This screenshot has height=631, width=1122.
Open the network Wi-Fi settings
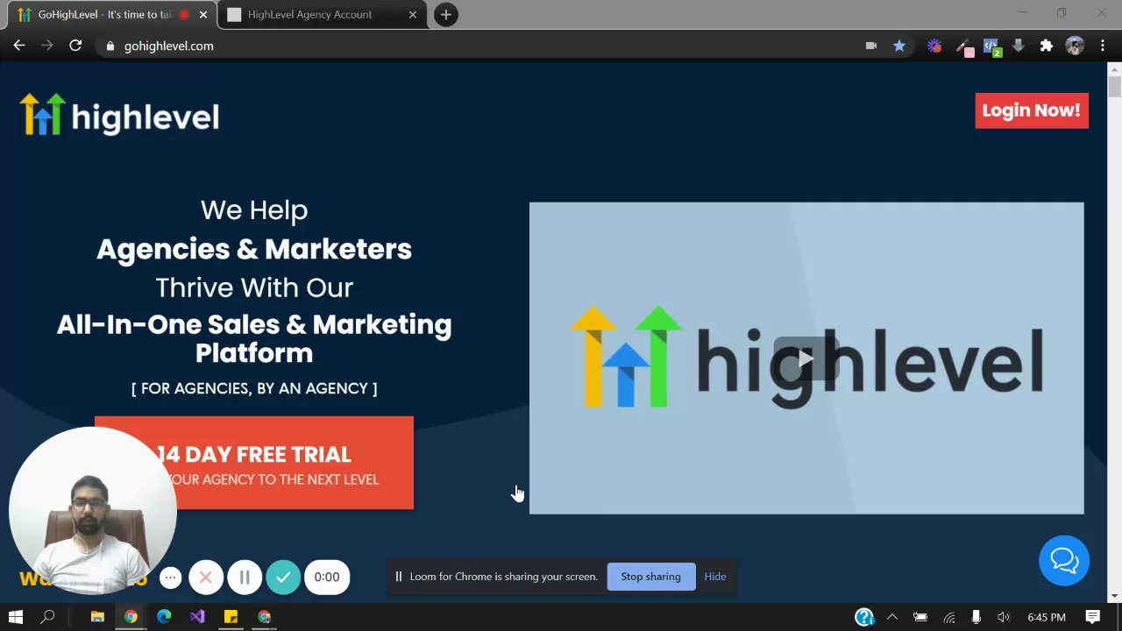coord(948,617)
